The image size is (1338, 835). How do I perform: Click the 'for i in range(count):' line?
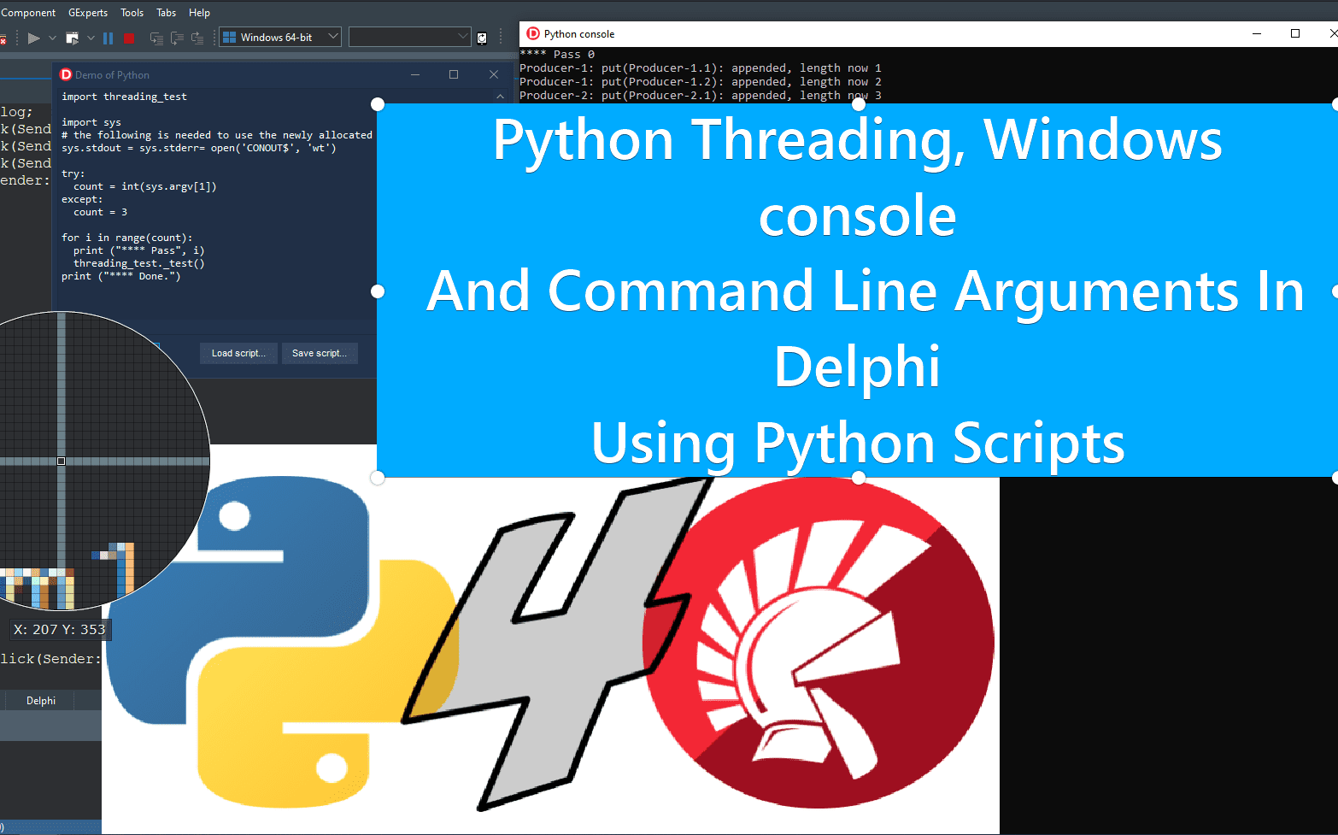pos(126,238)
